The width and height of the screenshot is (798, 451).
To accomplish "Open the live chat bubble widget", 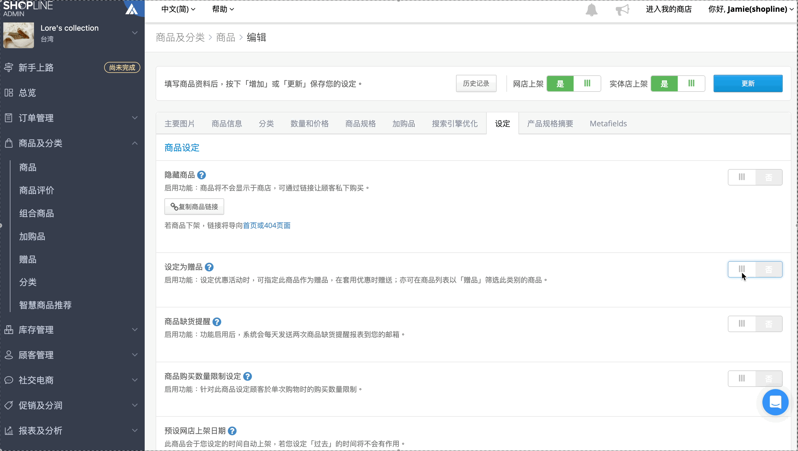I will [x=775, y=402].
